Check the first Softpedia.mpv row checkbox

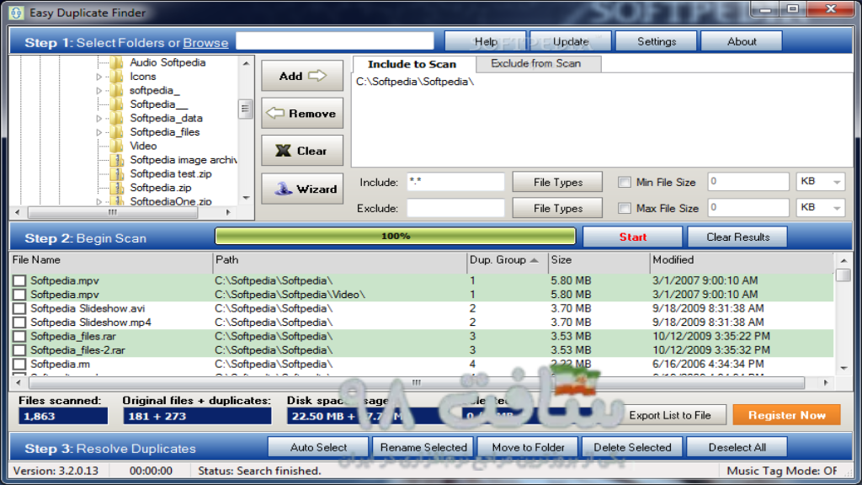coord(19,280)
